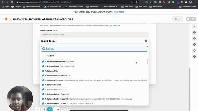The width and height of the screenshot is (198, 111).
Task: Select 1. Follower Profile Image URL
Action: coord(87,99)
